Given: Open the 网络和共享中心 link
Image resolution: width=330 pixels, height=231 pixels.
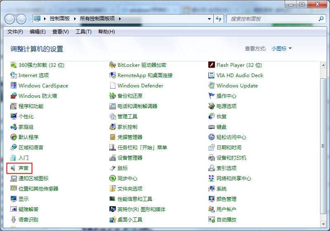Looking at the screenshot, I should tap(234, 178).
